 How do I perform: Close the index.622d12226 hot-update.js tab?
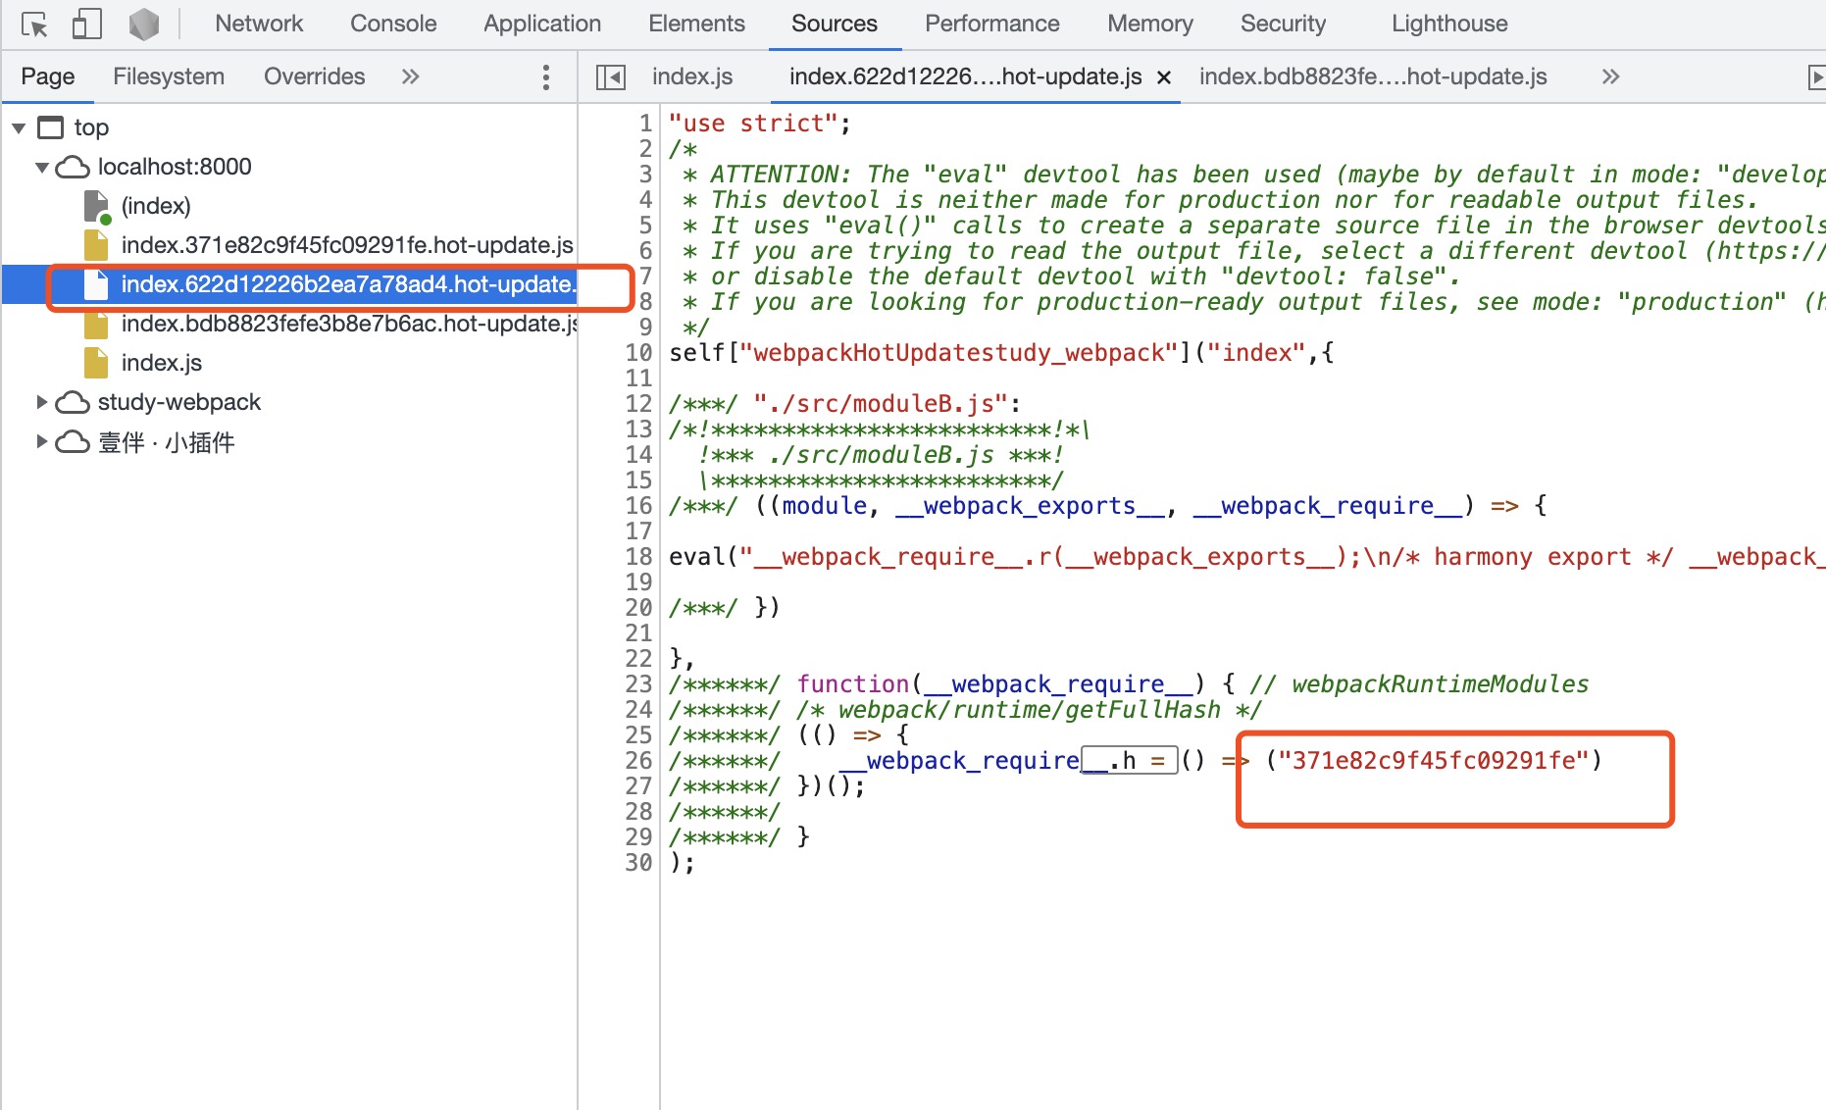[x=1164, y=77]
